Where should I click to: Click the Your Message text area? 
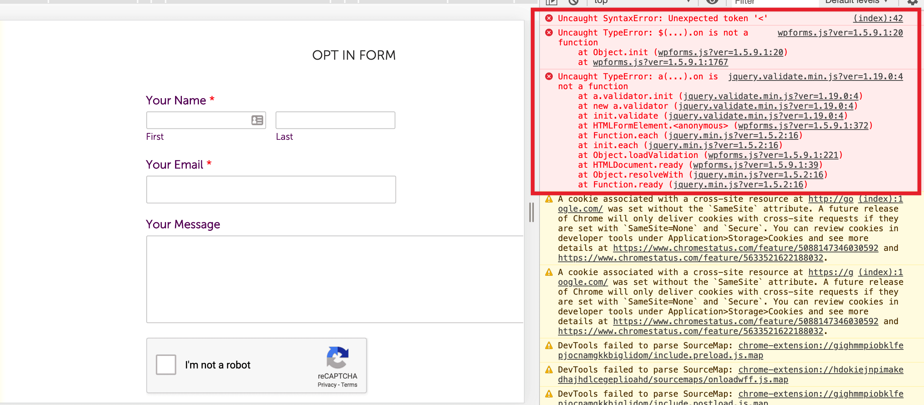click(x=335, y=279)
